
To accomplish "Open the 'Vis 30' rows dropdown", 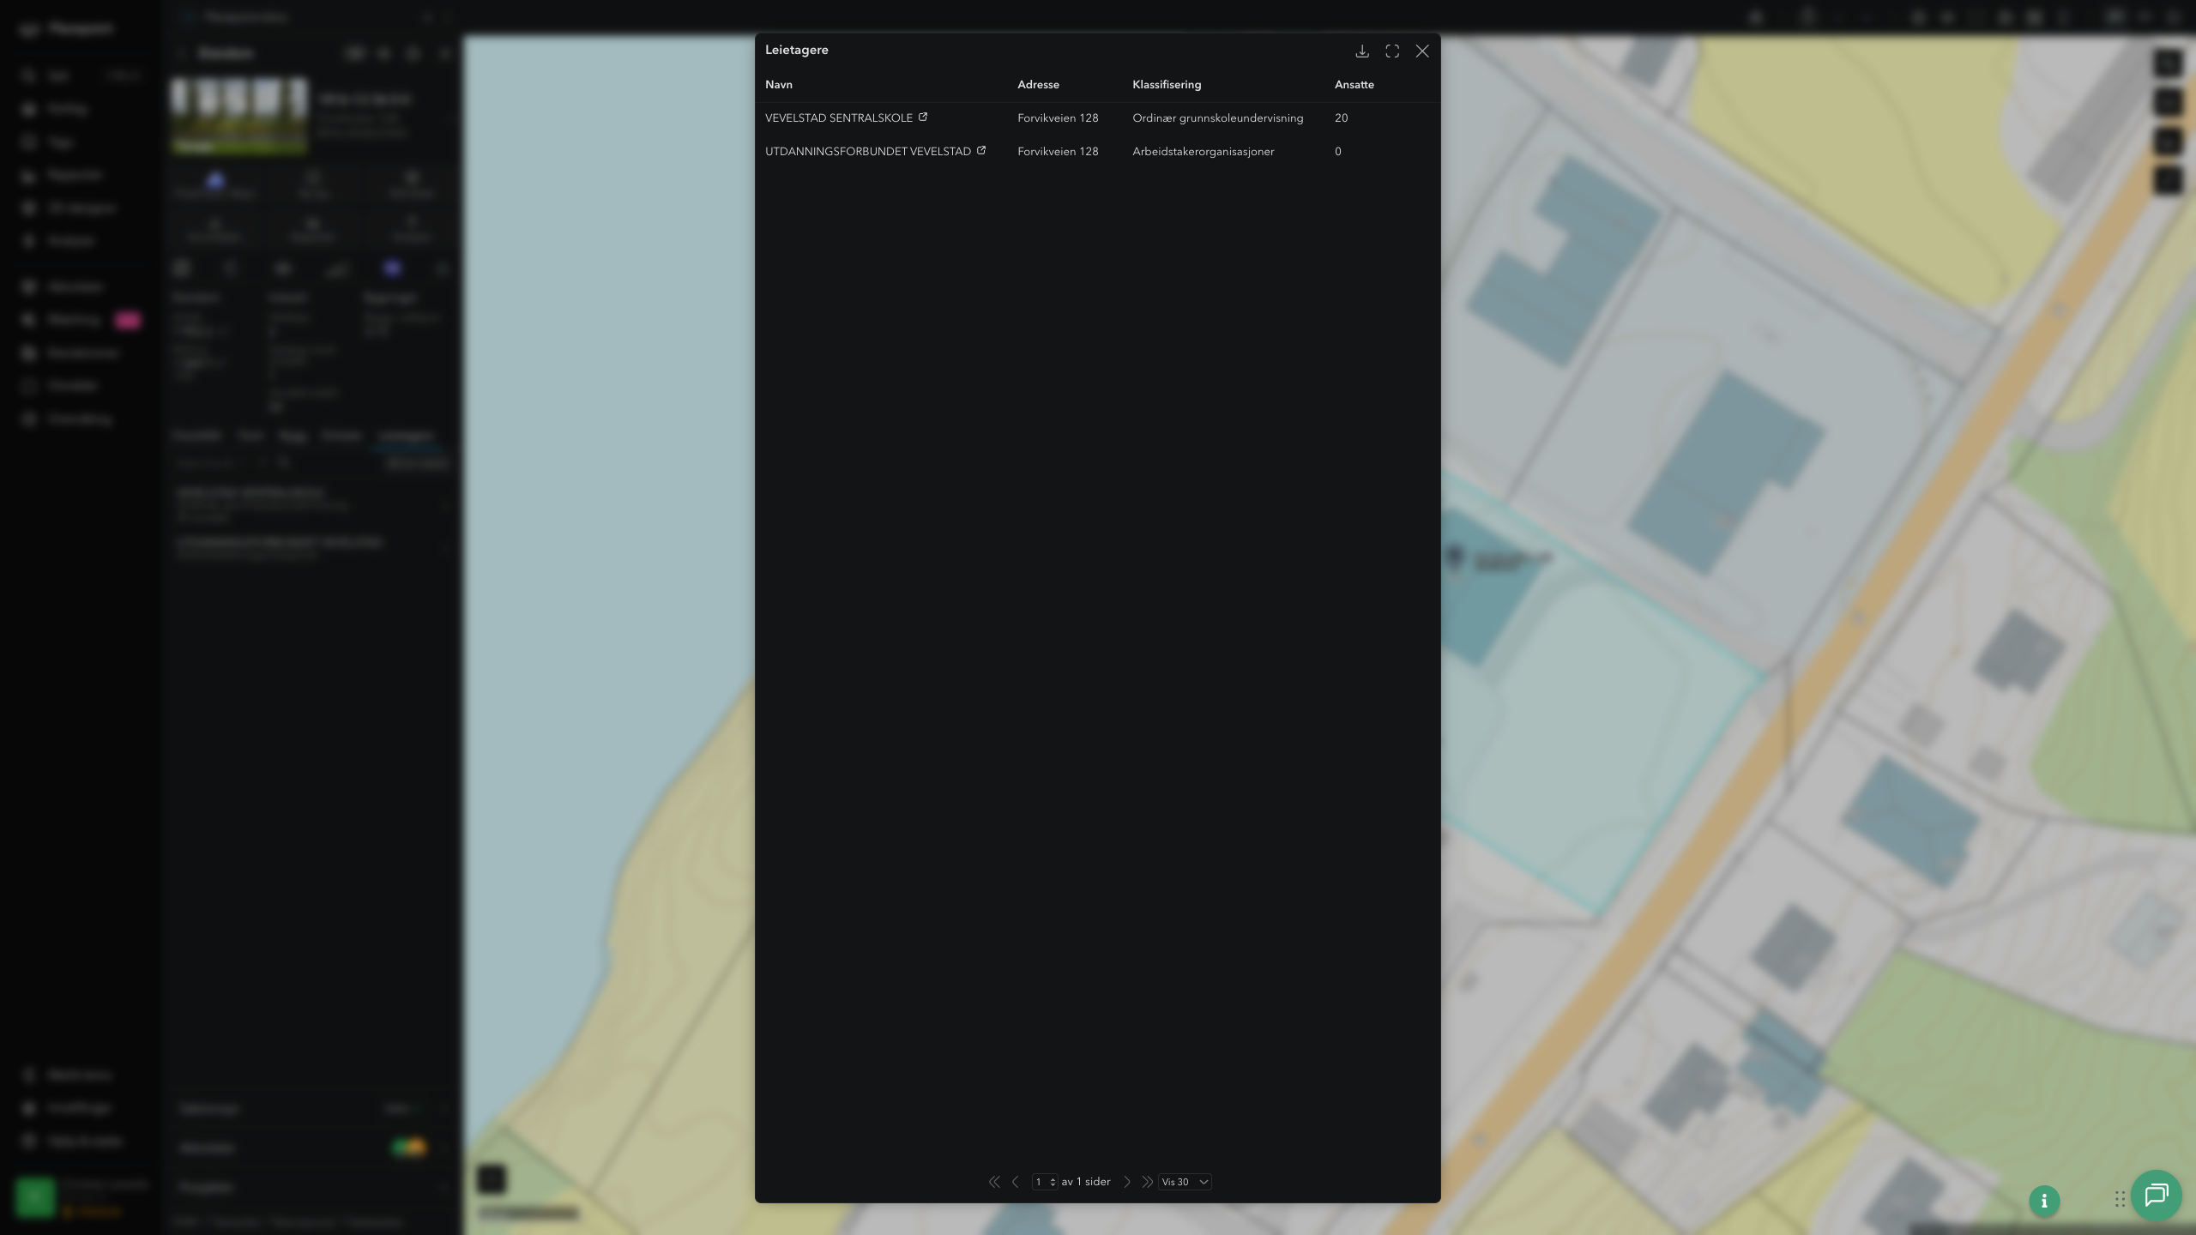I will click(1185, 1182).
